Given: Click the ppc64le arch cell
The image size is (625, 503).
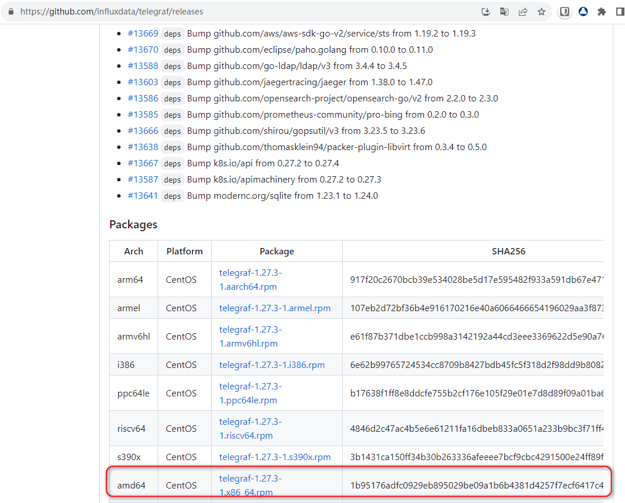Looking at the screenshot, I should (133, 393).
